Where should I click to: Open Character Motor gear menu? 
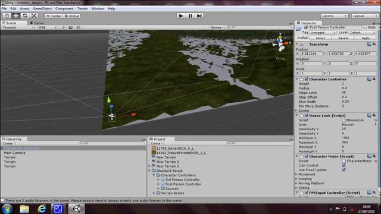[x=374, y=156]
